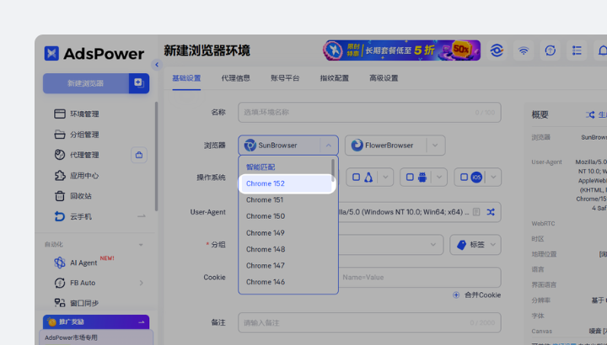Click the arrow beside 云手机
607x345 pixels.
tap(142, 216)
